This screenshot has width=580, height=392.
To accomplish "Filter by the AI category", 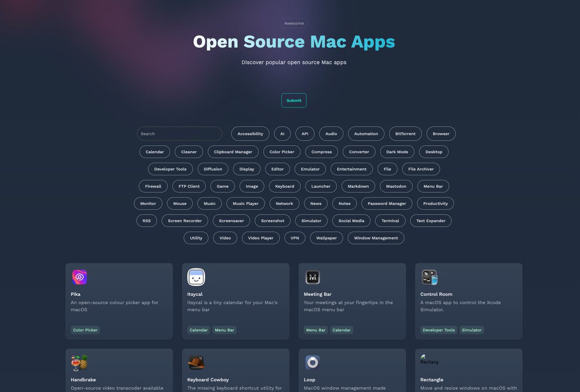I will (282, 134).
